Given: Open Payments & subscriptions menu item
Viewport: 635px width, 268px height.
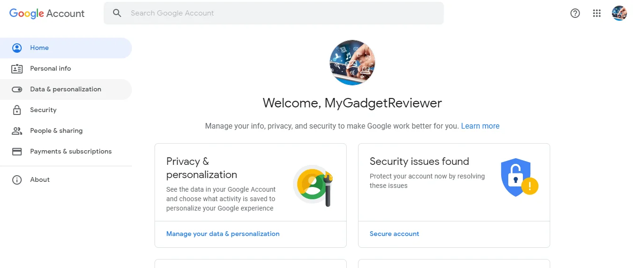Looking at the screenshot, I should (71, 152).
